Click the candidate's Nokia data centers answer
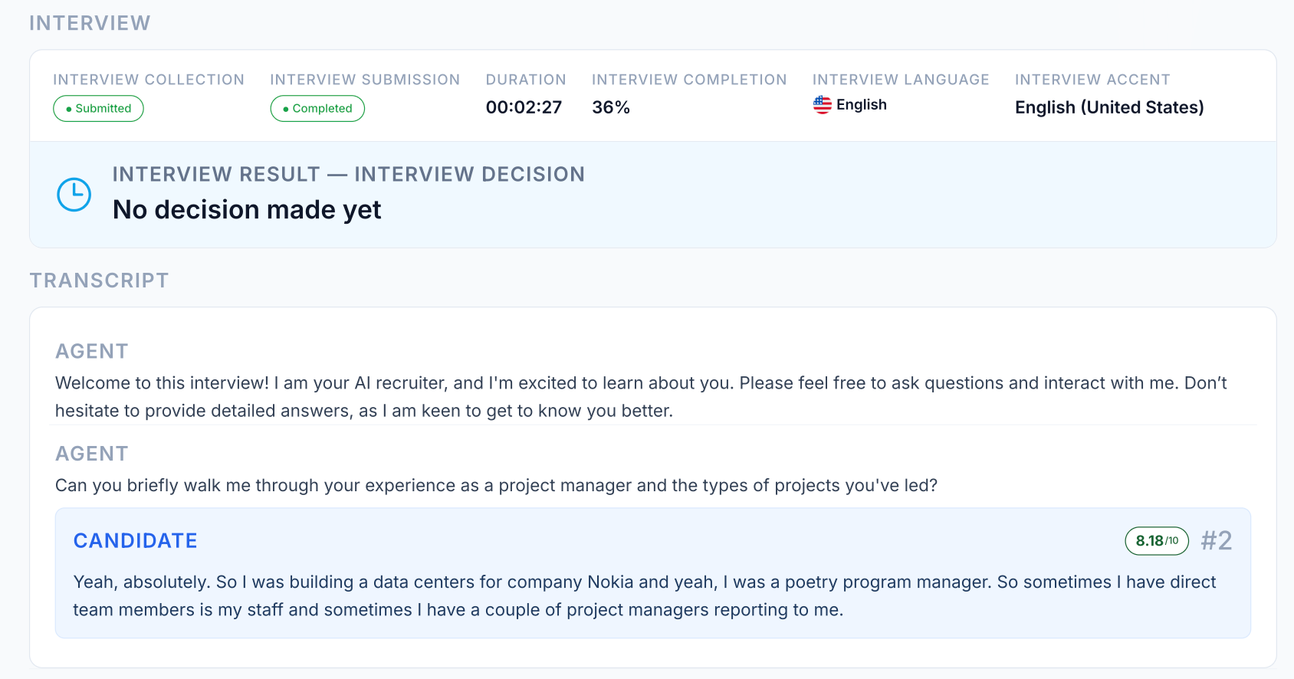Image resolution: width=1294 pixels, height=679 pixels. click(x=645, y=596)
